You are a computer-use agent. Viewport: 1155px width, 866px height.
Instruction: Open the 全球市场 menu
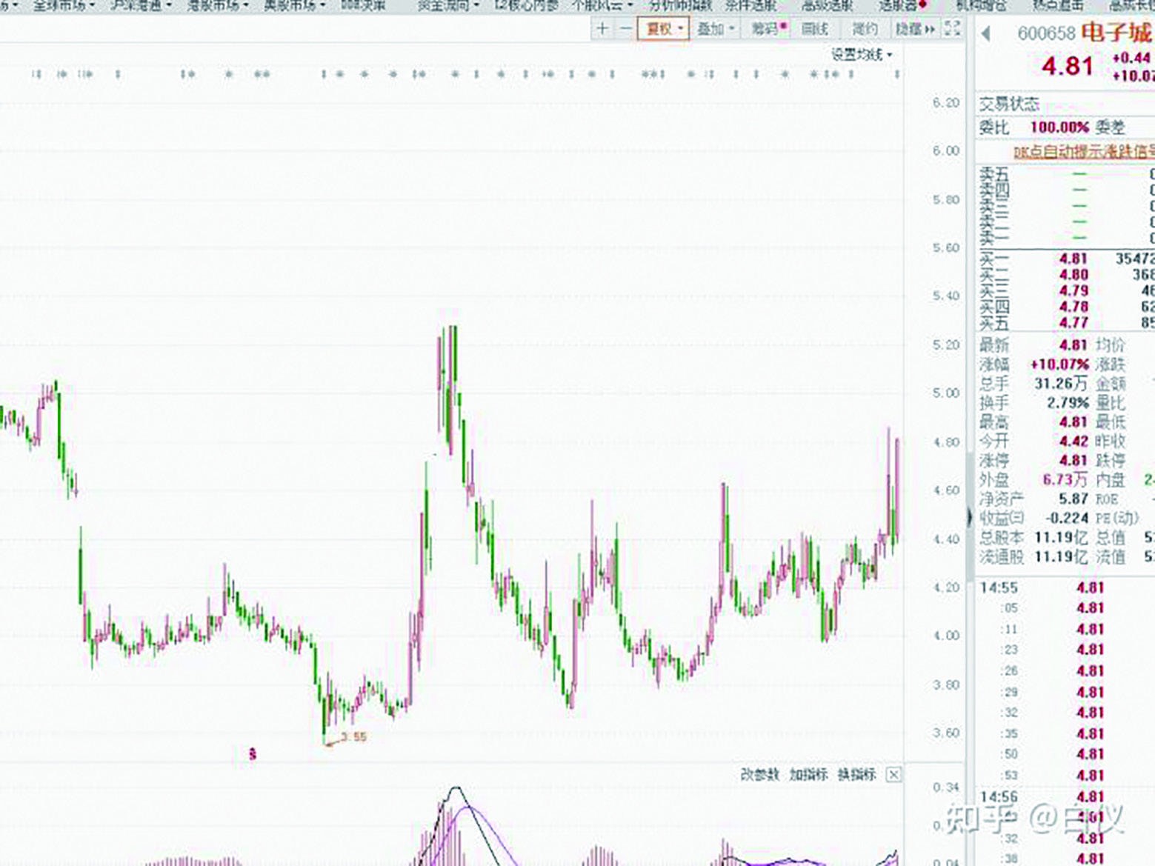(x=64, y=6)
